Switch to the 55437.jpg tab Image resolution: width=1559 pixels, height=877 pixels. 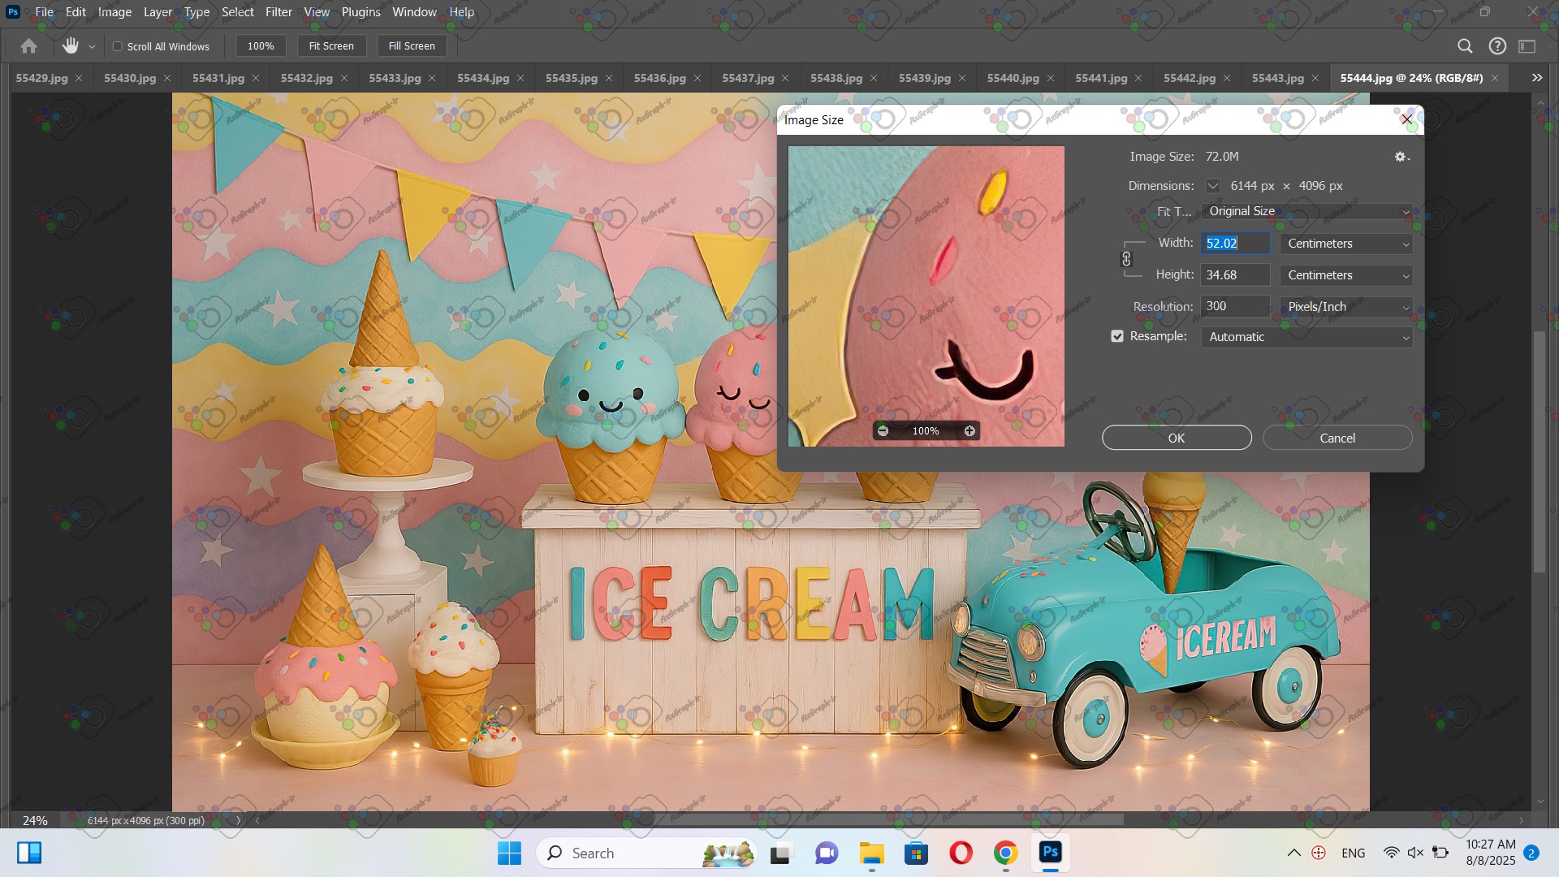(x=747, y=78)
